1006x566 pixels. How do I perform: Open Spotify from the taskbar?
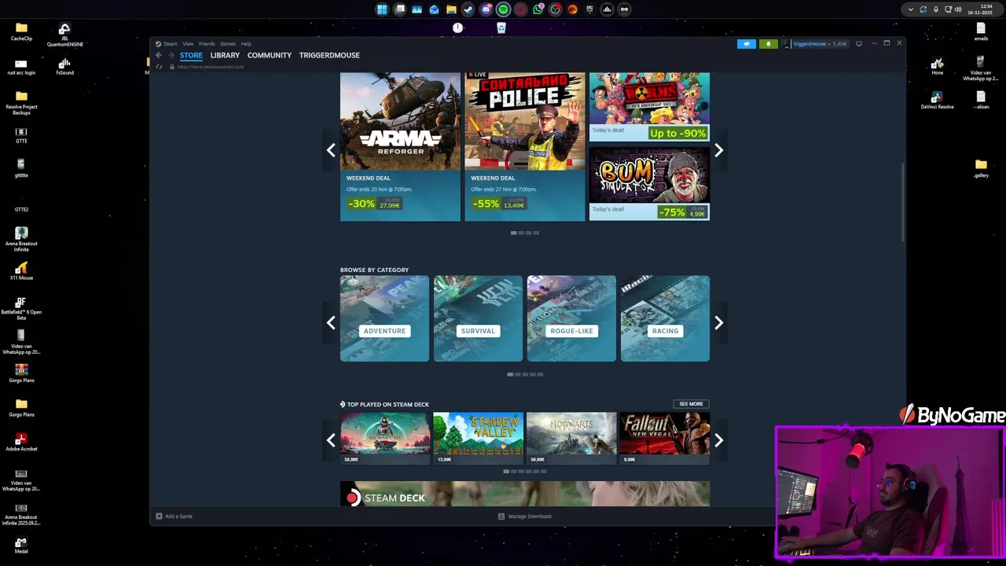(503, 9)
